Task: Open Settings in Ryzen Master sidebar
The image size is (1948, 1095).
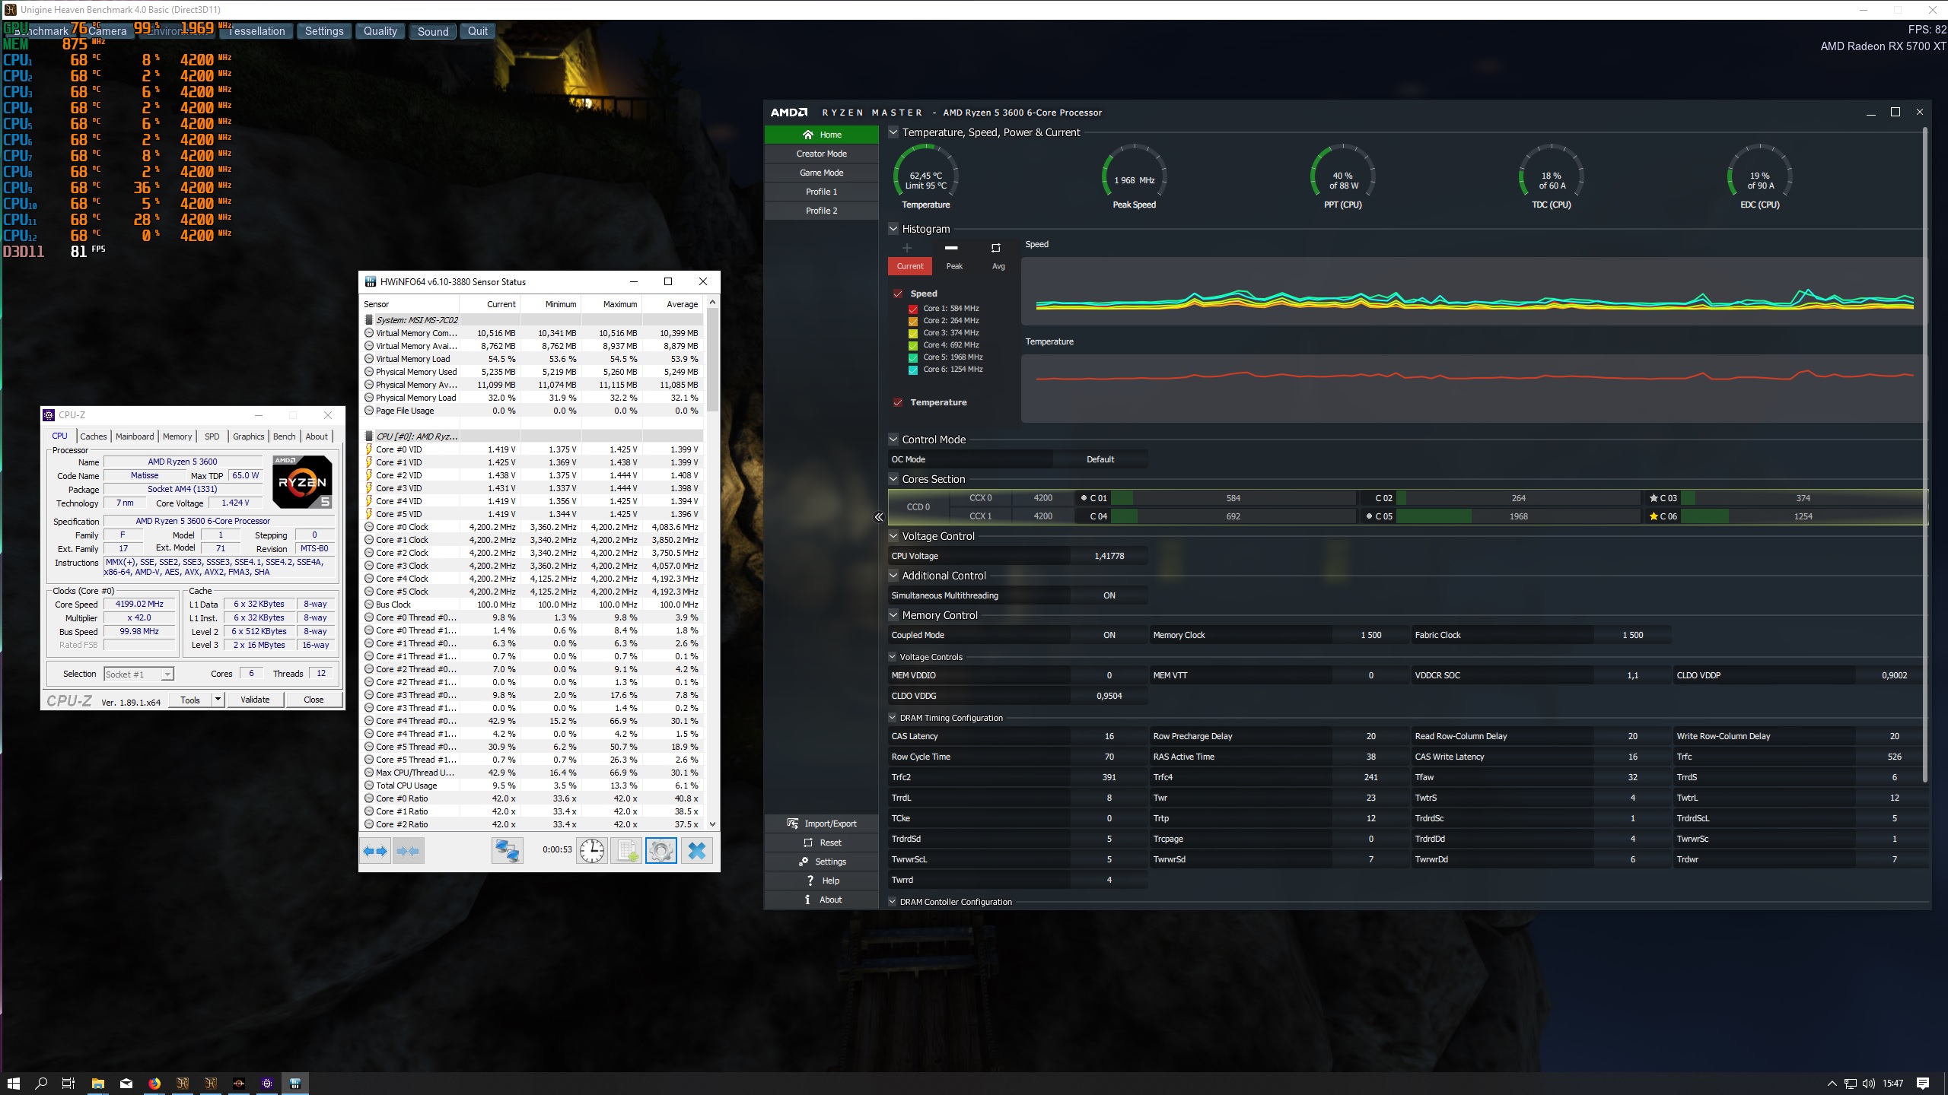Action: tap(822, 862)
